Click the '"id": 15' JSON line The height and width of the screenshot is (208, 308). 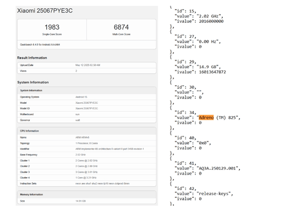(185, 11)
